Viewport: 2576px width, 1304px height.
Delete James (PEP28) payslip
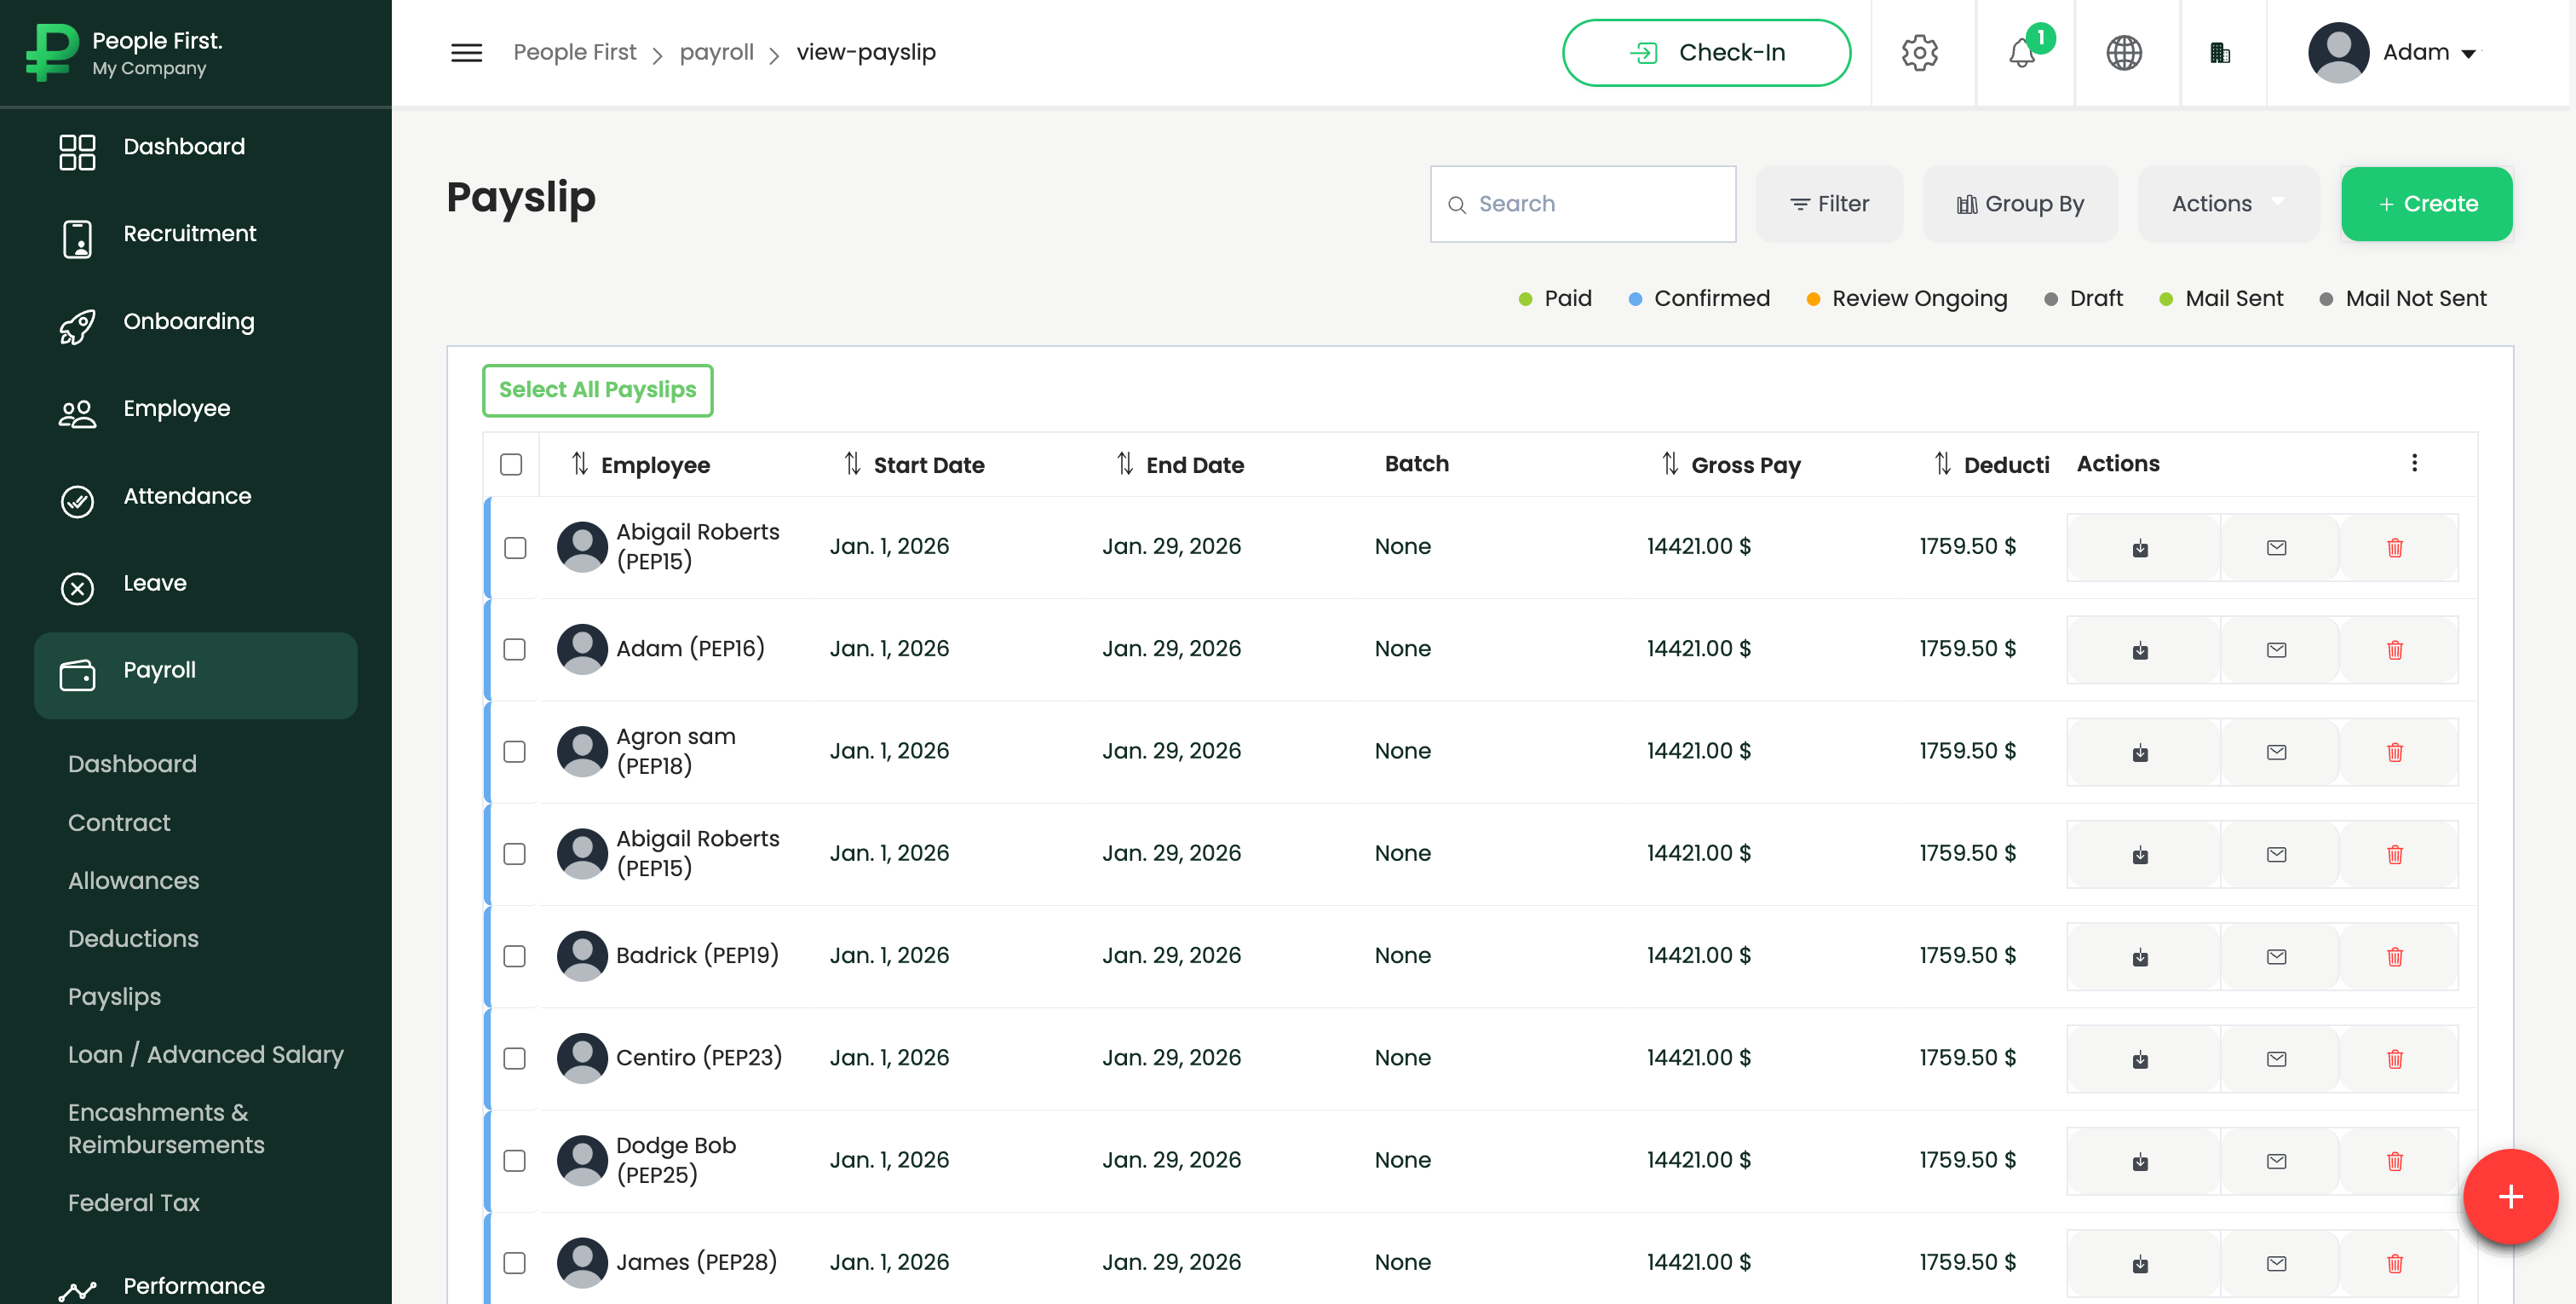point(2394,1263)
